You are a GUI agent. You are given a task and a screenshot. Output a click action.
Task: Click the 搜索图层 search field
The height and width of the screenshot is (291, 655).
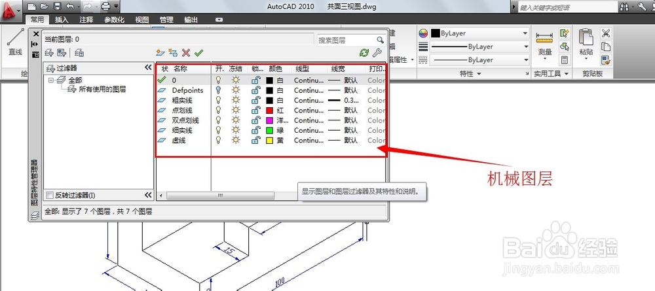point(351,40)
